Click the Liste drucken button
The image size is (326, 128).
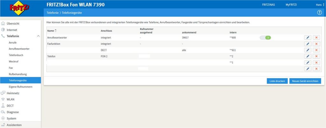click(277, 81)
